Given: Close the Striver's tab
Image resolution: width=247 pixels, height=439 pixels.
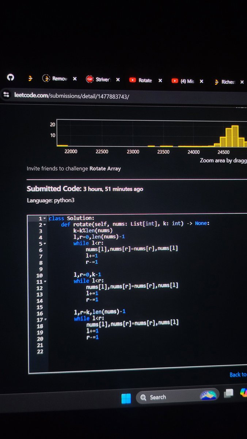Looking at the screenshot, I should pos(118,80).
